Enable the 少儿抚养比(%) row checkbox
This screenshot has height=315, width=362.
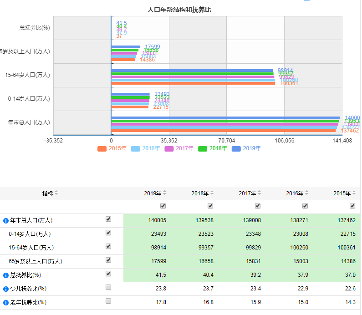click(x=108, y=287)
